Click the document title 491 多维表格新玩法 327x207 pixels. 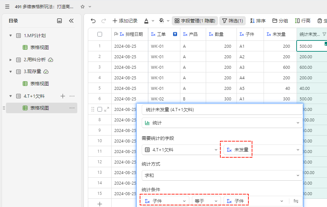[44, 7]
